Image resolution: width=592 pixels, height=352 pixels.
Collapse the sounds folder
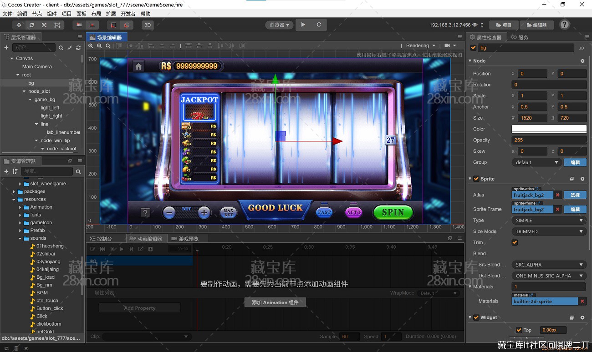click(20, 238)
